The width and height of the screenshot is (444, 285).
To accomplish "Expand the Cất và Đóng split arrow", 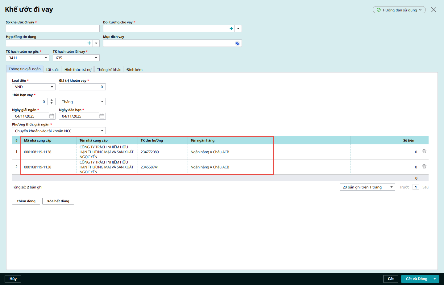I will (x=435, y=279).
